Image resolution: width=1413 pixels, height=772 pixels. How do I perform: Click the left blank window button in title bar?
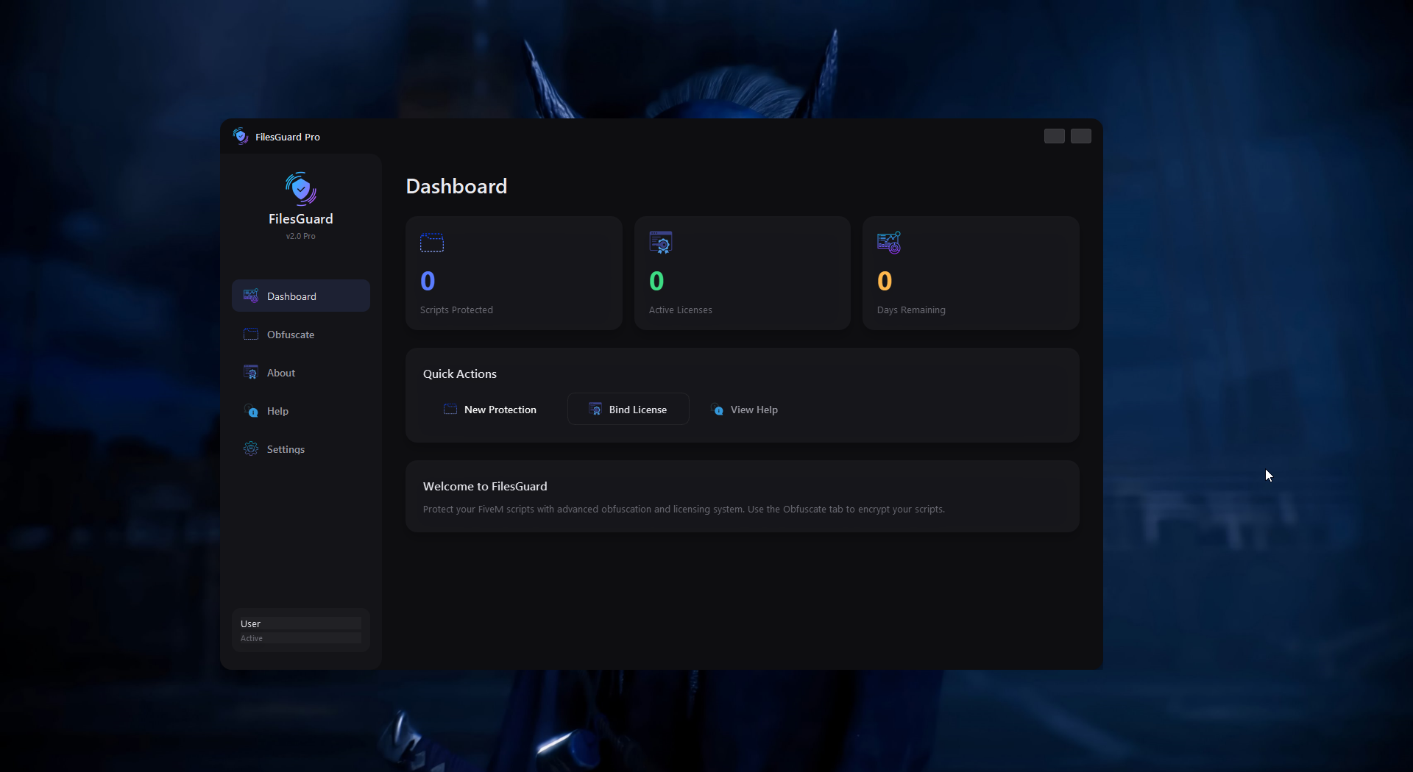coord(1054,136)
